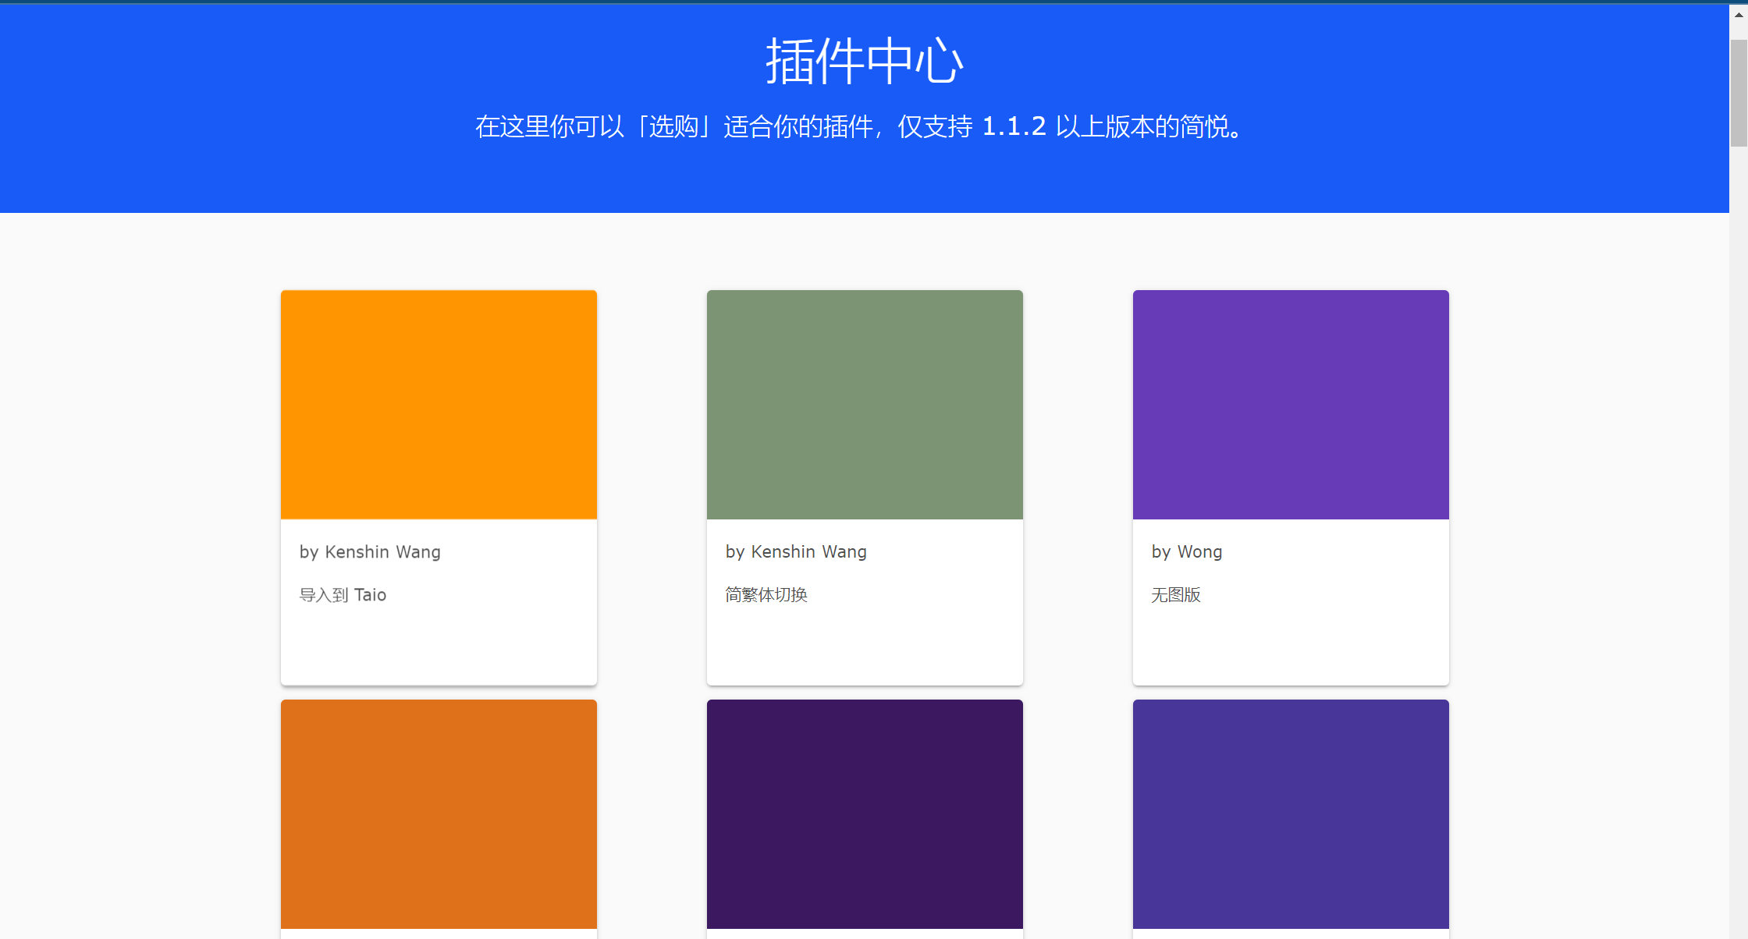Select the white body of the 简繁体切换 card
This screenshot has height=939, width=1748.
[x=864, y=640]
